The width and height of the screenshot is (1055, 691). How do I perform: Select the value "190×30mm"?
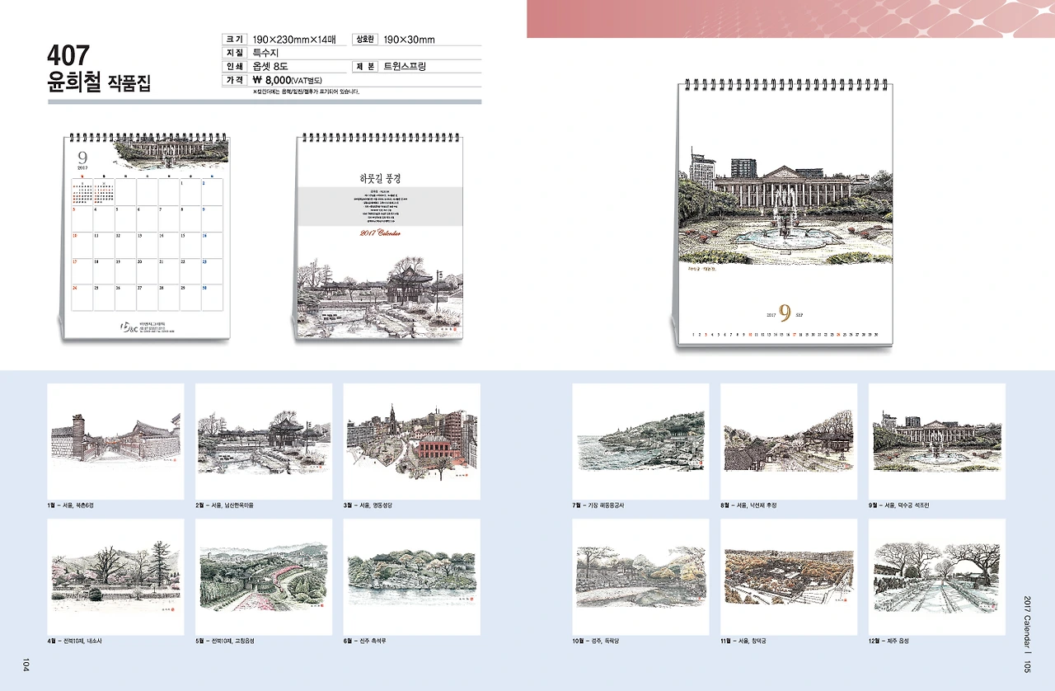pyautogui.click(x=409, y=40)
